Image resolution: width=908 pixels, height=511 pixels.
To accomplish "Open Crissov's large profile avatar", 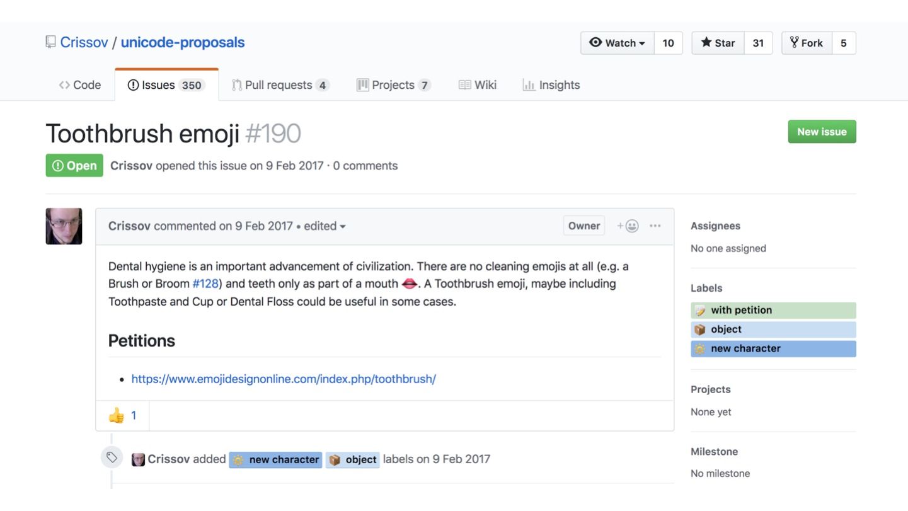I will 64,226.
